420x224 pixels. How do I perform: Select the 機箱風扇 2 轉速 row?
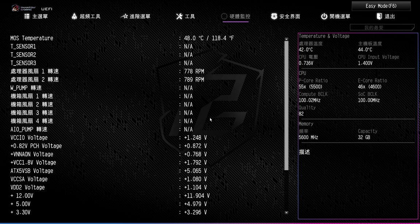pos(146,104)
